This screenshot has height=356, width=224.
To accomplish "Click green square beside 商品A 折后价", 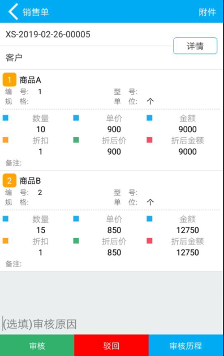I will pos(76,140).
